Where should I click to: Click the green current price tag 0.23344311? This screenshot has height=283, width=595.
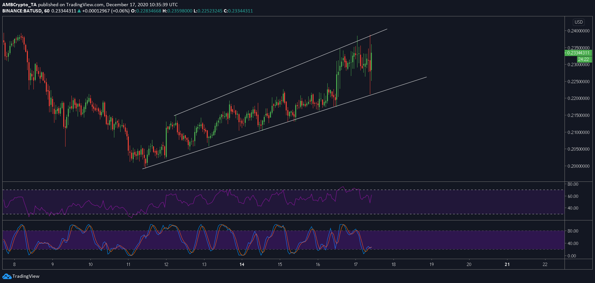(578, 53)
